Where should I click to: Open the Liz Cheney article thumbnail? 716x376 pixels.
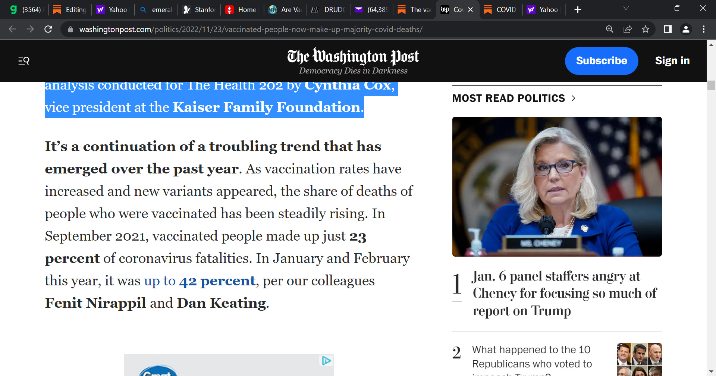click(x=557, y=187)
